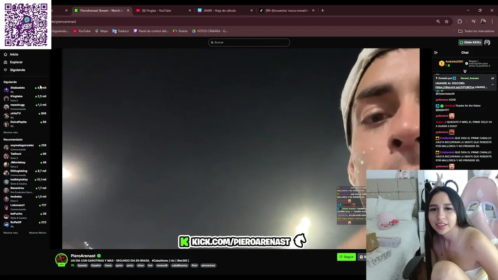Screen dimensions: 498x280
Task: Click soymalegonzalez channel avatar
Action: [x=6, y=147]
